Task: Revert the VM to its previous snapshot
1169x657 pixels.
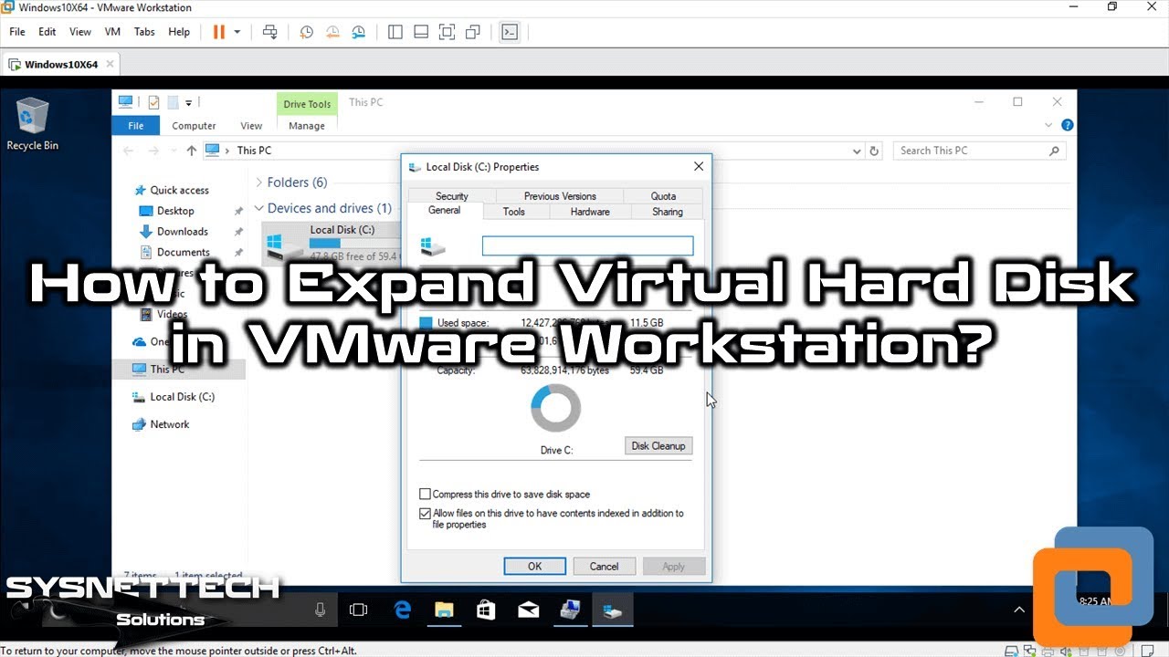Action: pos(332,31)
